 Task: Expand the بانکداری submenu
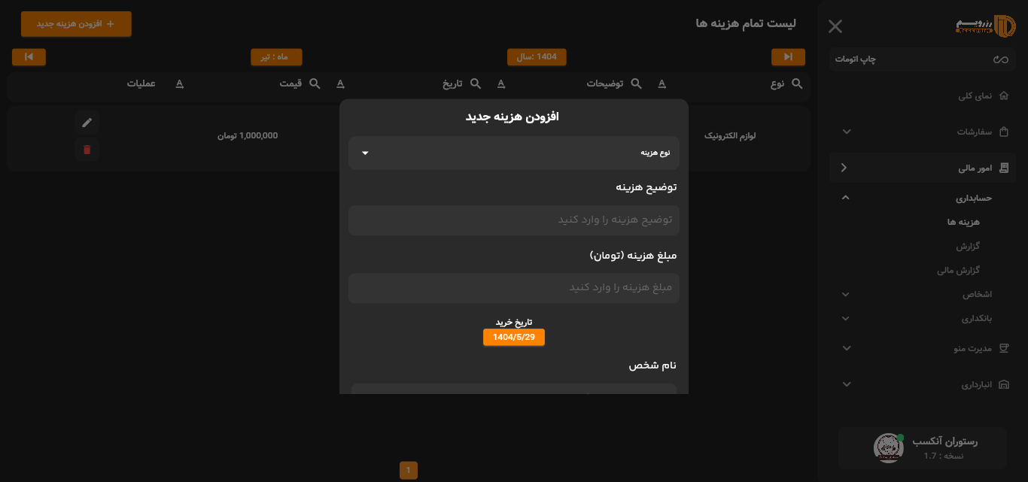click(x=845, y=318)
